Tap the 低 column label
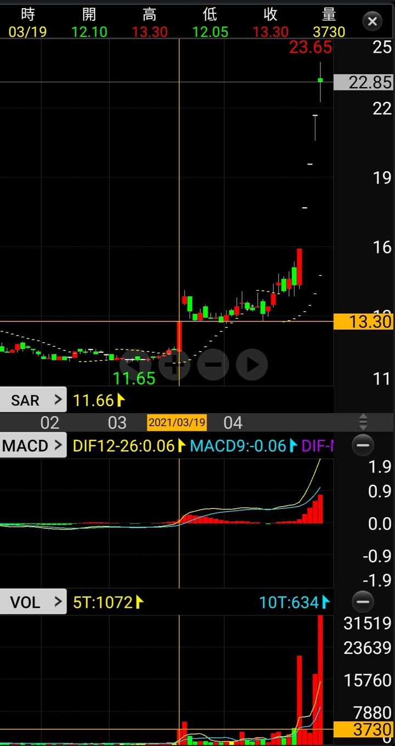395x746 pixels. (x=210, y=14)
